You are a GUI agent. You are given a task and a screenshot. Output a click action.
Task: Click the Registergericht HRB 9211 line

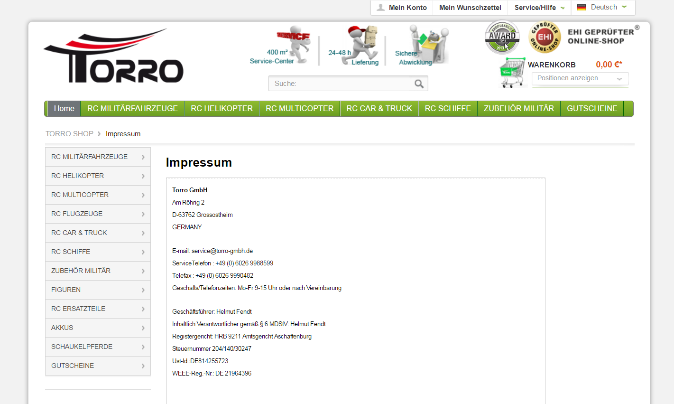[x=242, y=336]
